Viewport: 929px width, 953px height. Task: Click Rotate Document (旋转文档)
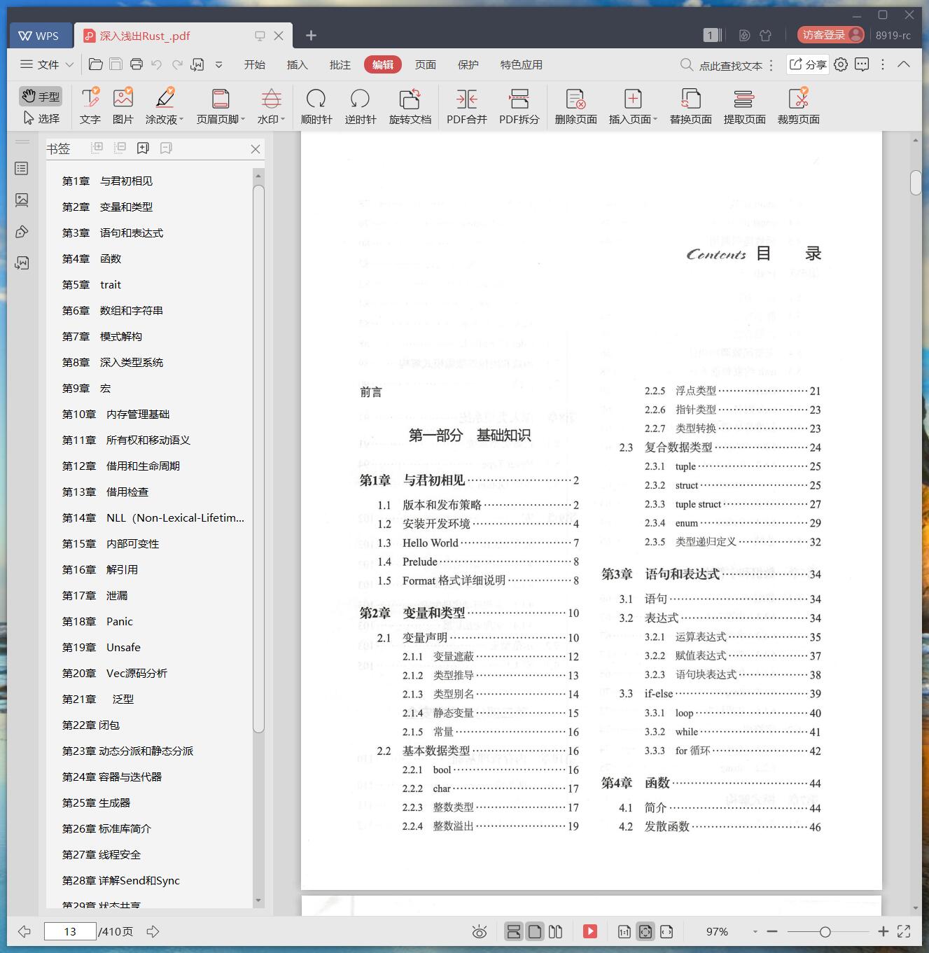410,106
